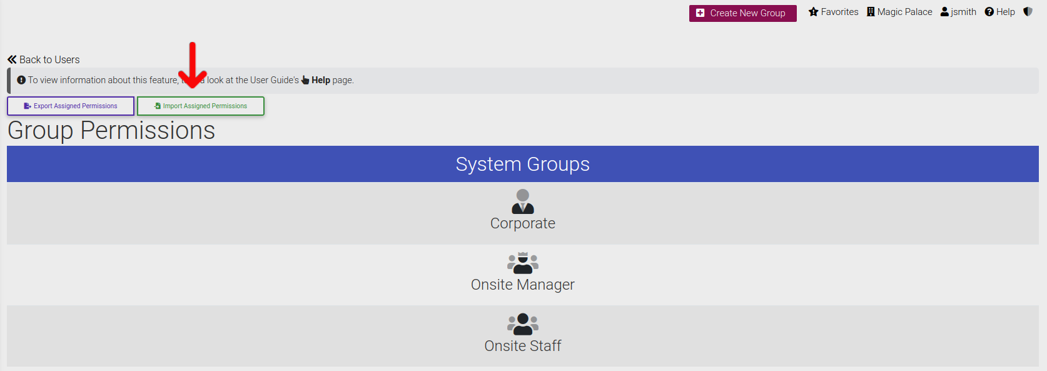1047x371 pixels.
Task: Click the System Groups header bar
Action: point(523,164)
